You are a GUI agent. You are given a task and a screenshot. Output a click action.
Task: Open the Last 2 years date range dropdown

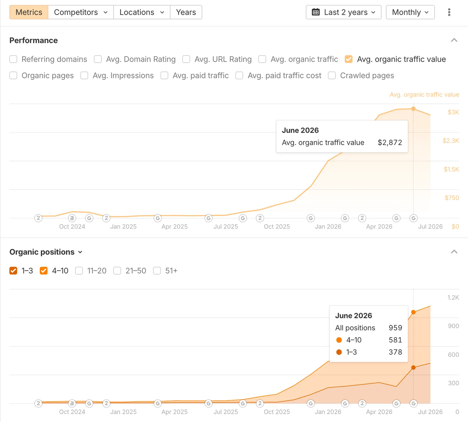(343, 12)
